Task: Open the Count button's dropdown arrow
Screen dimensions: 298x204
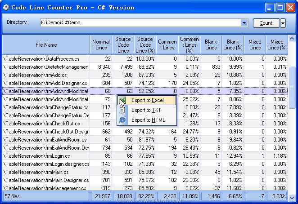Action: (x=283, y=23)
